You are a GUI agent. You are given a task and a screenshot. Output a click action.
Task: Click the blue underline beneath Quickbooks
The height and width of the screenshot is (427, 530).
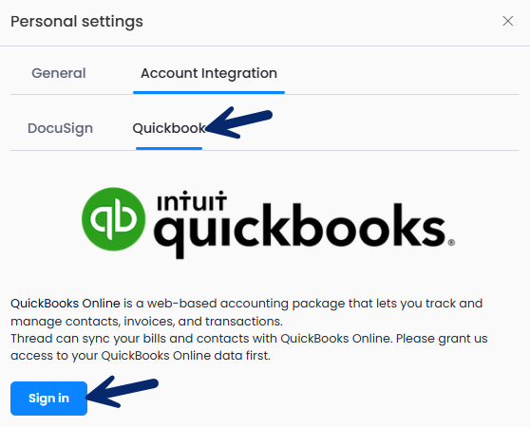[169, 148]
